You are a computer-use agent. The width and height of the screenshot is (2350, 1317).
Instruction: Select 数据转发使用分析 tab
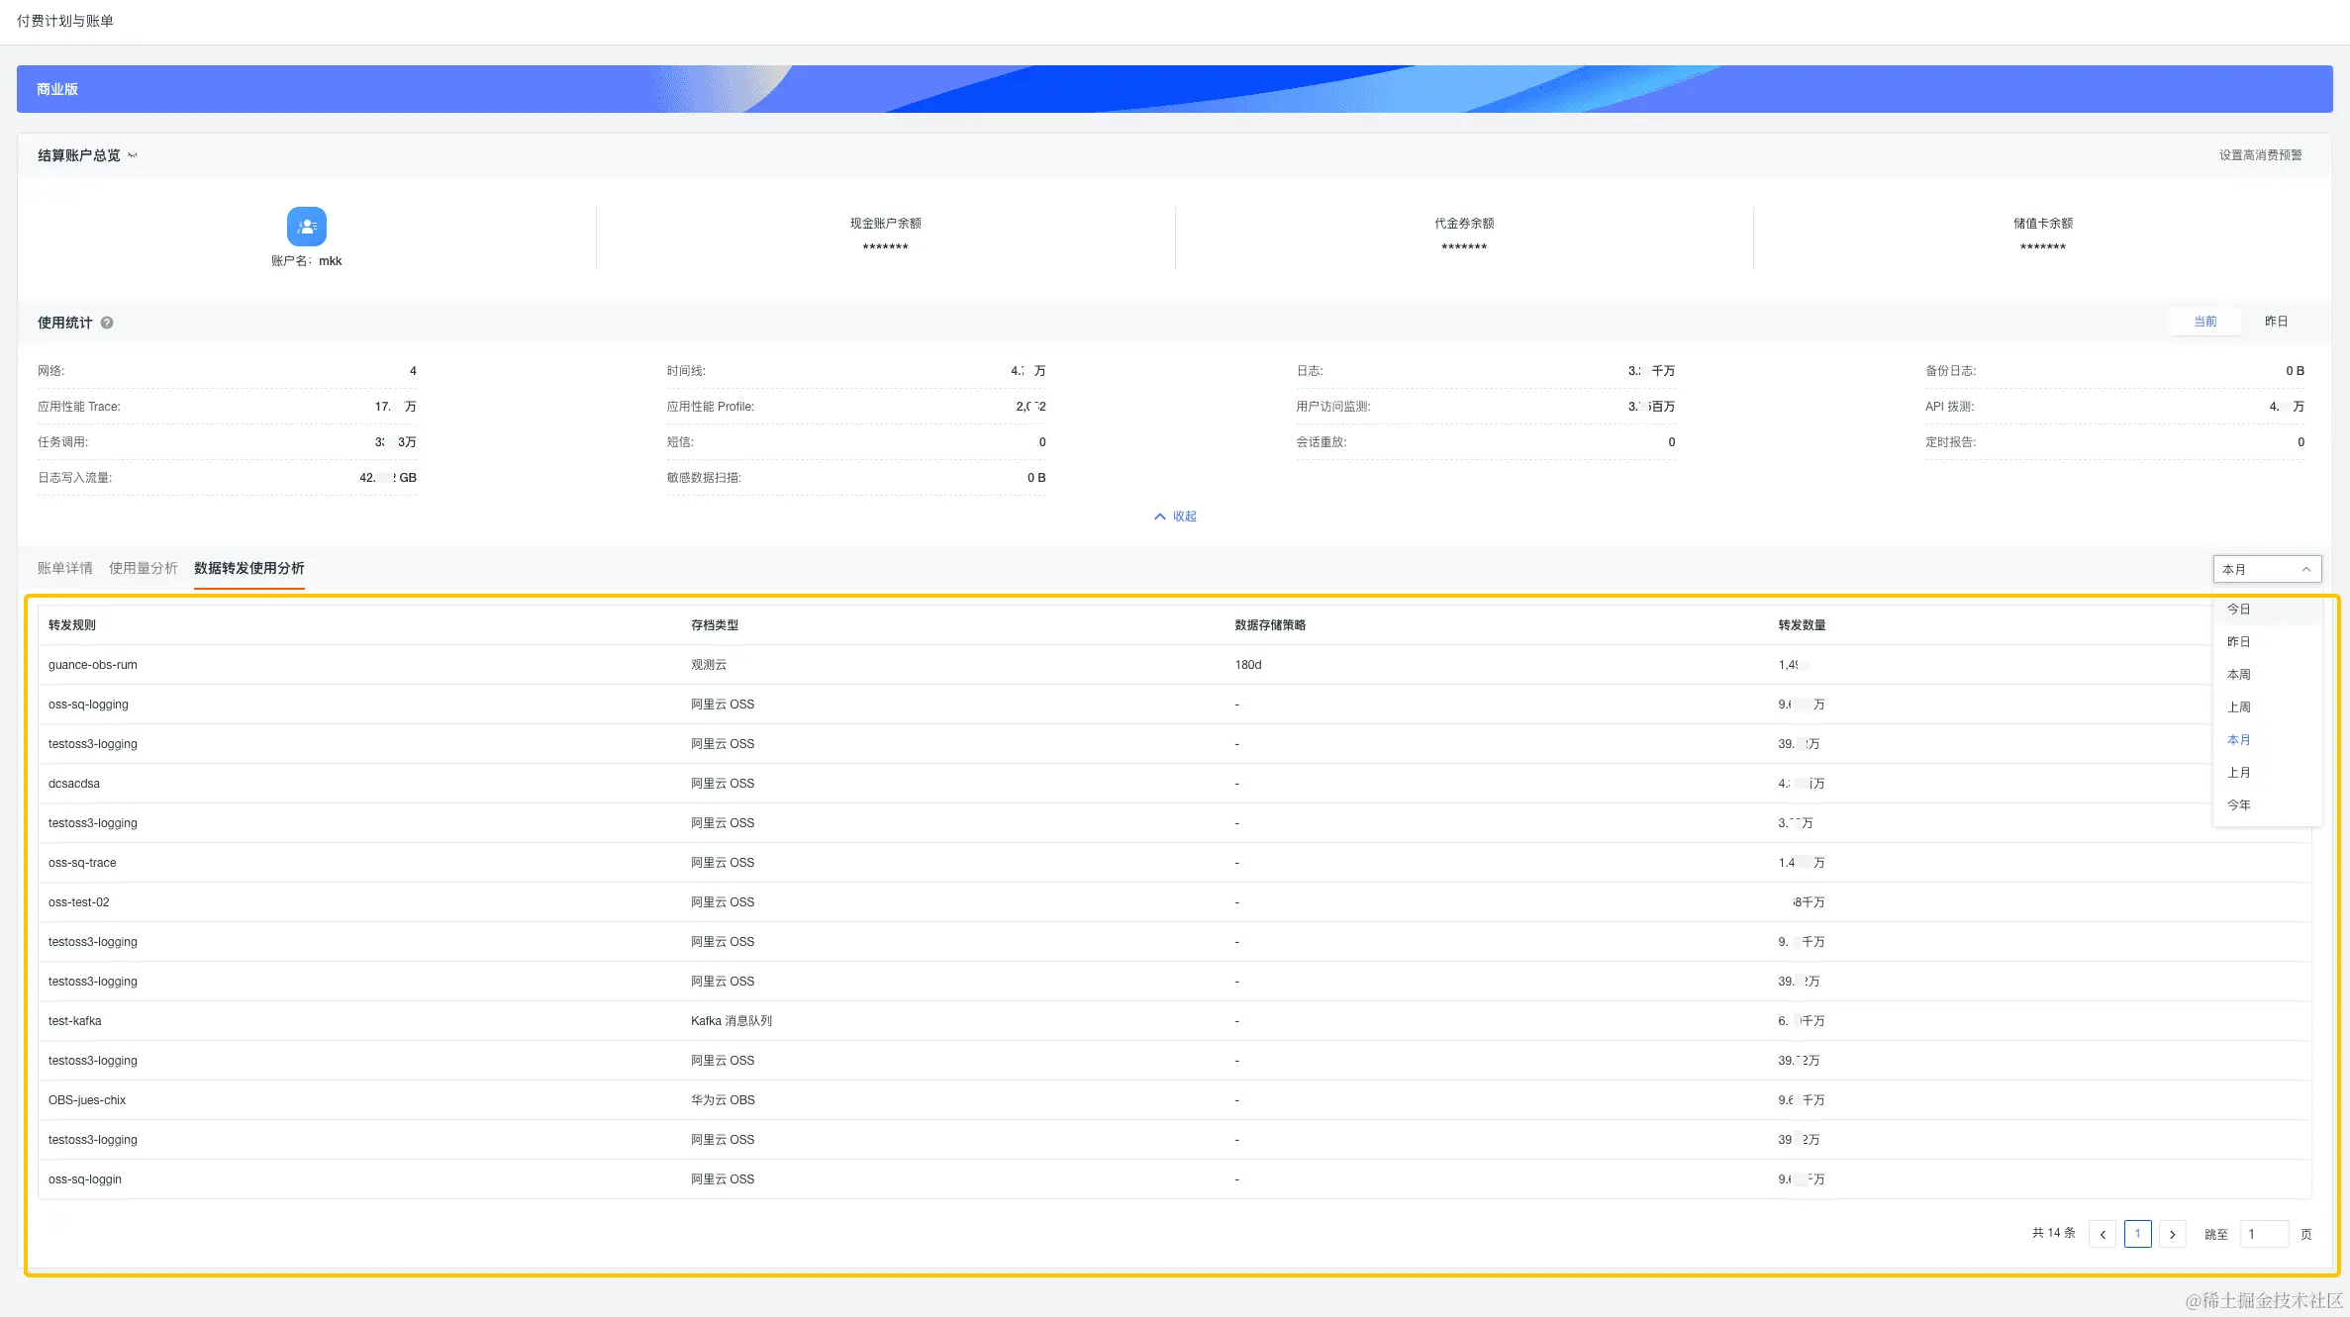[248, 568]
